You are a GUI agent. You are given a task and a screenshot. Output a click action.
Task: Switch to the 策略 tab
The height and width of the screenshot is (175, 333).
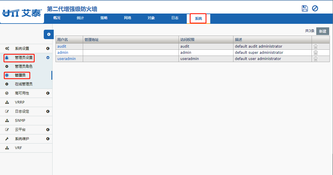pos(104,18)
